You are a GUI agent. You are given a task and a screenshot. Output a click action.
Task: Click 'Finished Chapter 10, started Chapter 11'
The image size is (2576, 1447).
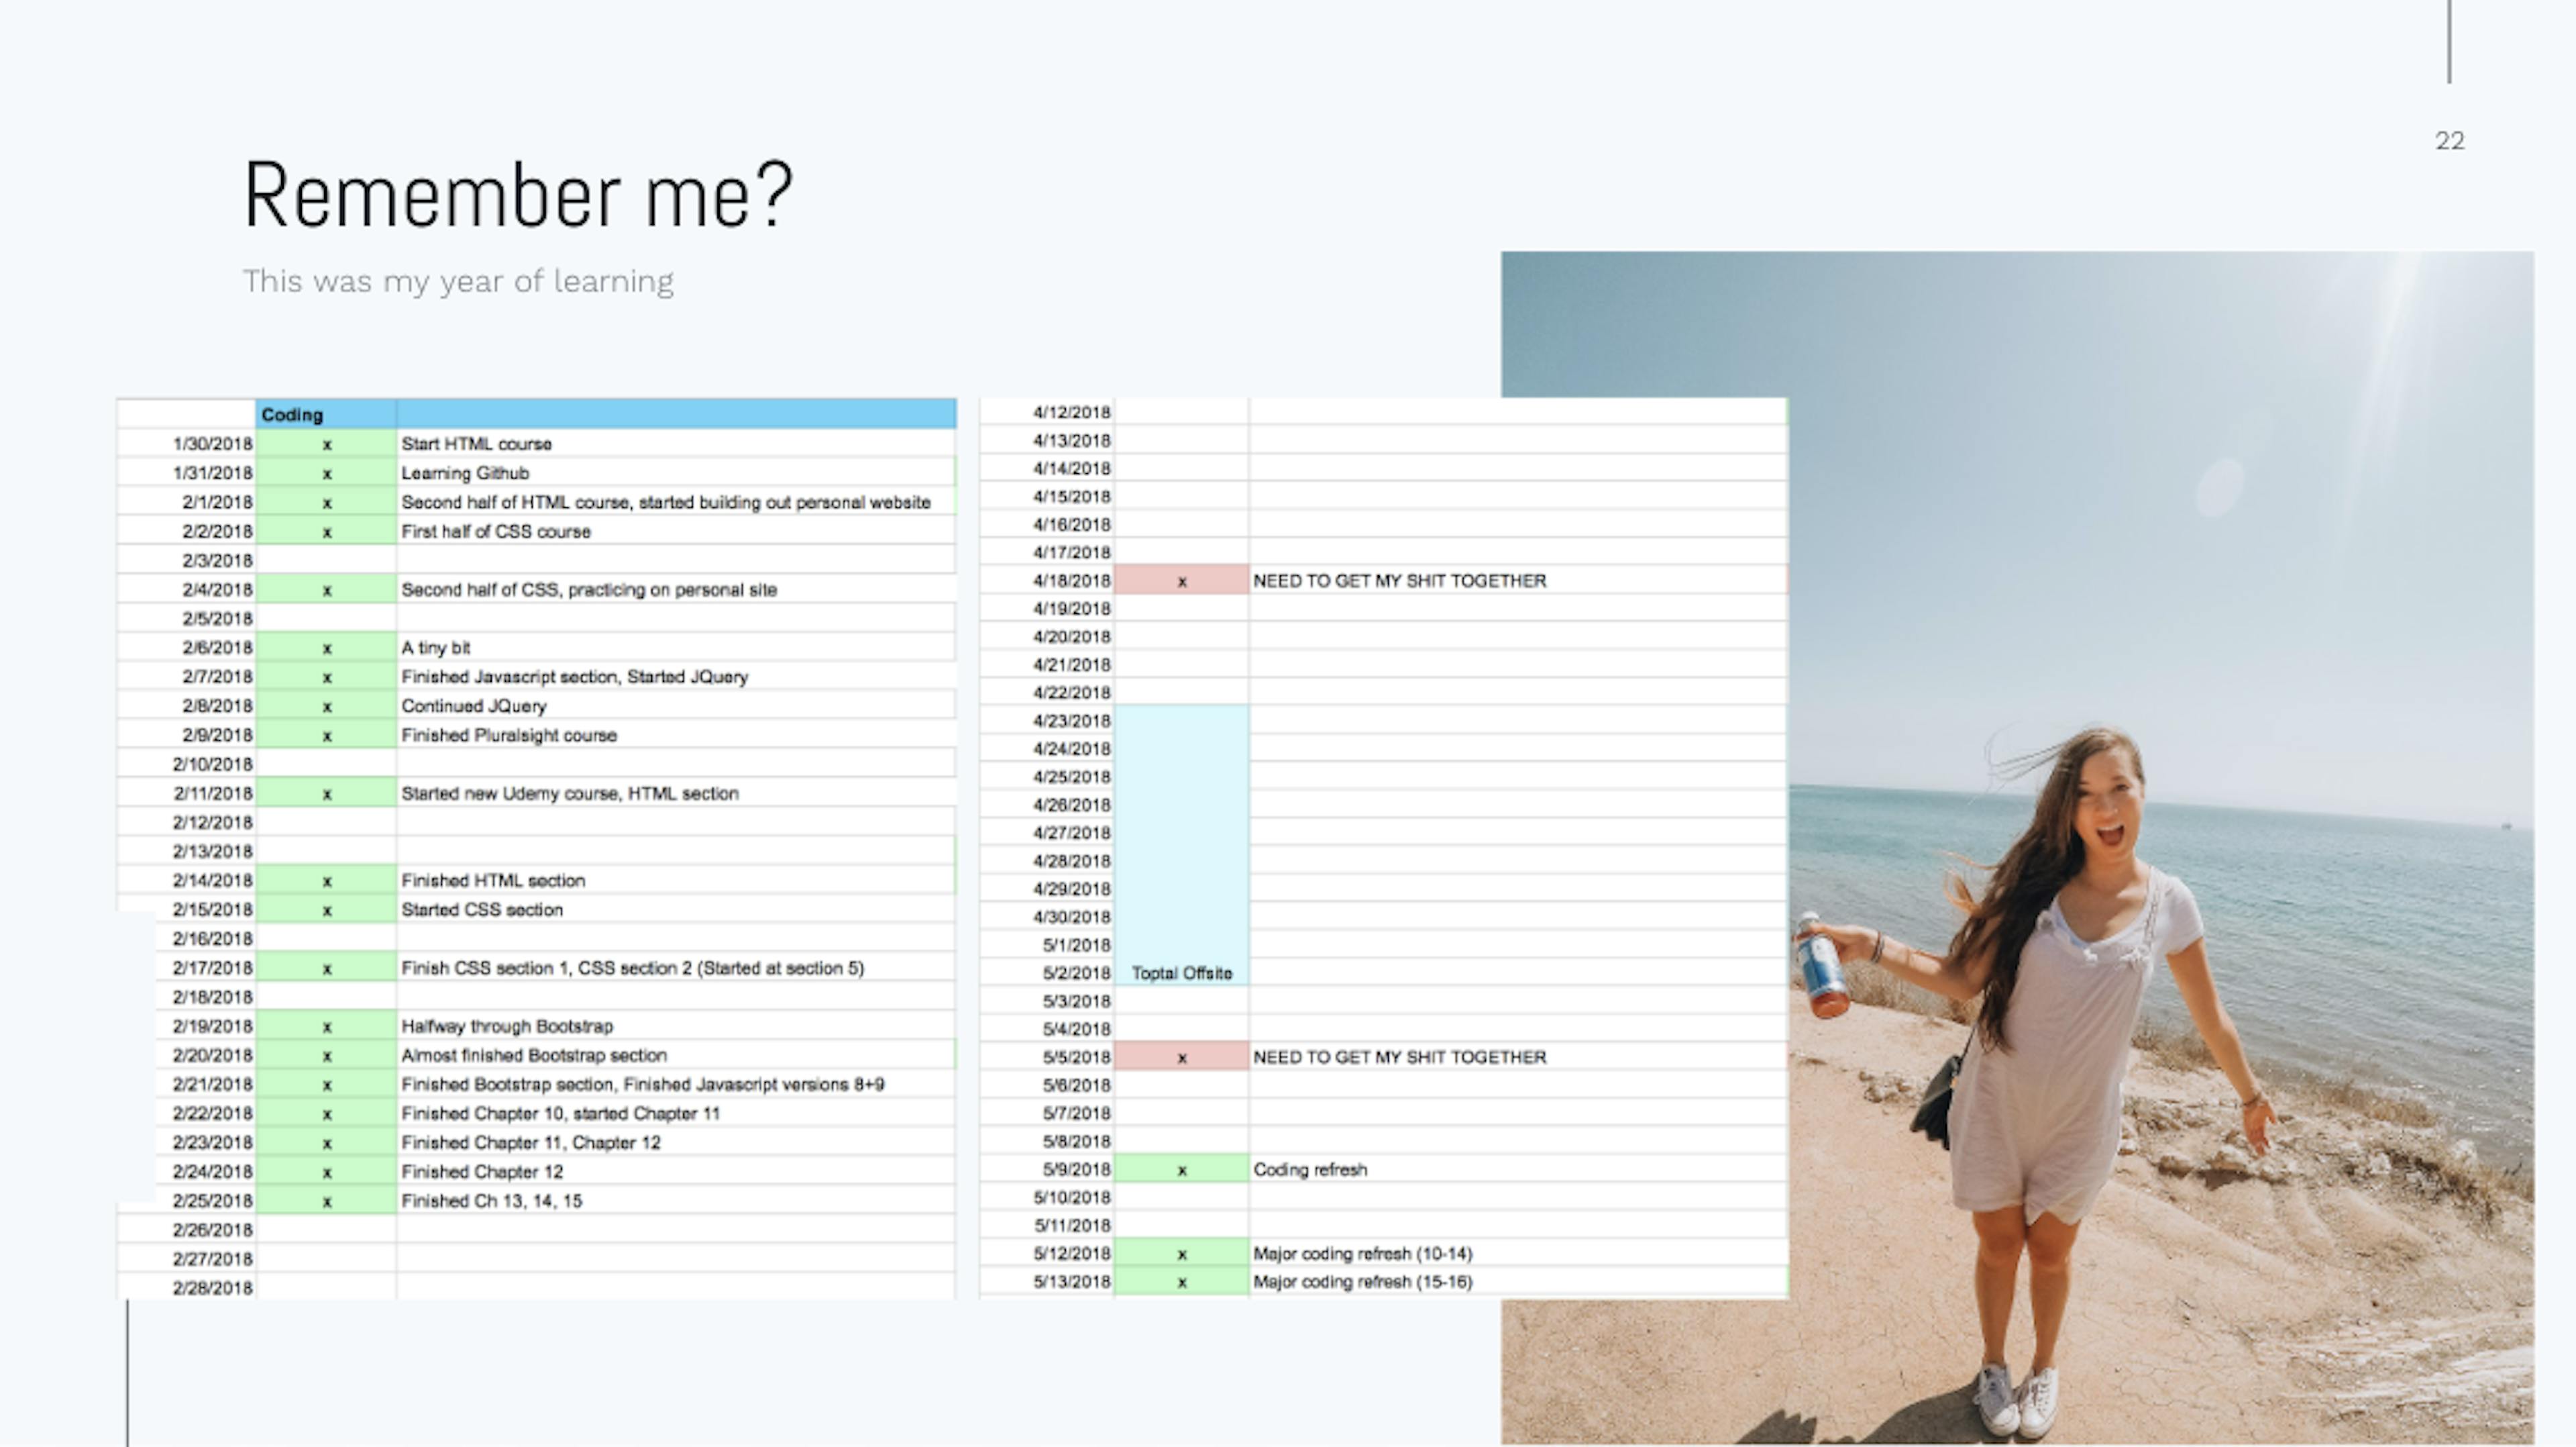point(676,1113)
